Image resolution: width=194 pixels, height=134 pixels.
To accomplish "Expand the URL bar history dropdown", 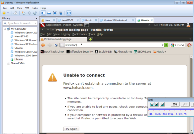I will point(163,45).
